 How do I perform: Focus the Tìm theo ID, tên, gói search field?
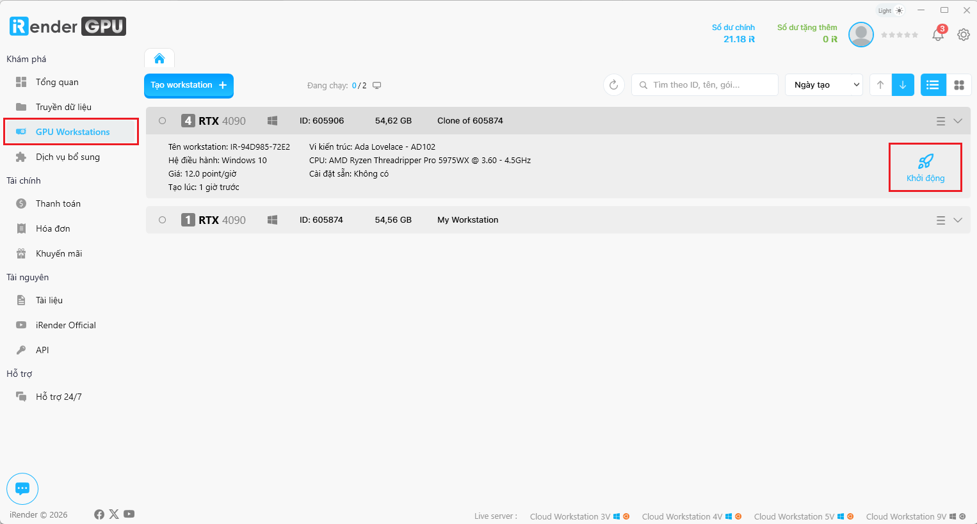pyautogui.click(x=705, y=85)
